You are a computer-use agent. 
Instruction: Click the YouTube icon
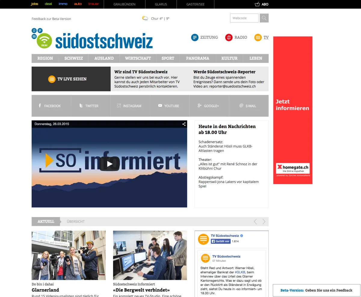coord(160,106)
